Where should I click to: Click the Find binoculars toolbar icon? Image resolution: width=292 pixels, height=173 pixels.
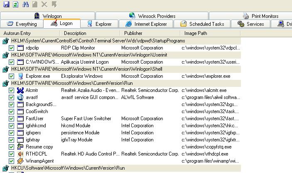pos(25,4)
